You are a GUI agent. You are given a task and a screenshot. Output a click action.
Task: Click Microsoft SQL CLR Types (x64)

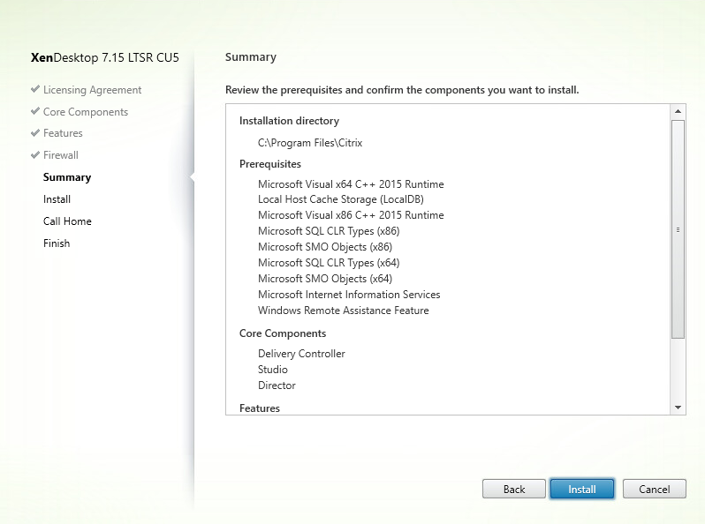[329, 263]
